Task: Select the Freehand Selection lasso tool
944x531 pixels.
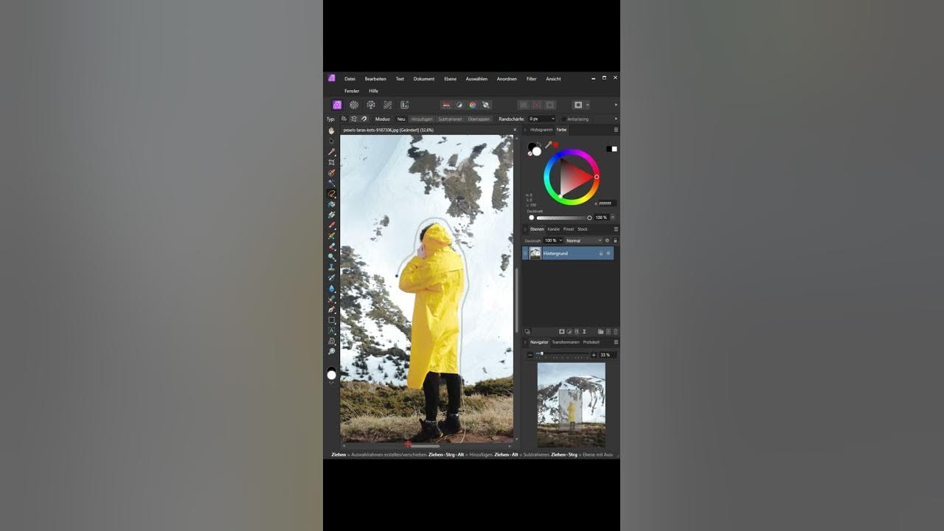Action: [x=331, y=193]
